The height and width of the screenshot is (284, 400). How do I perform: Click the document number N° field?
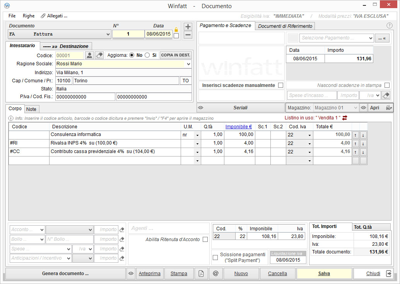[x=128, y=34]
